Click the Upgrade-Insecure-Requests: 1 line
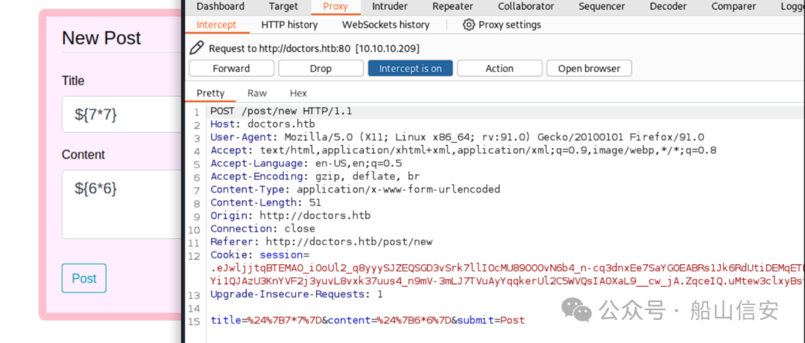 pyautogui.click(x=297, y=295)
